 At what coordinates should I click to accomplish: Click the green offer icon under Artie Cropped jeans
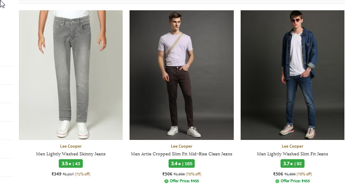point(166,181)
